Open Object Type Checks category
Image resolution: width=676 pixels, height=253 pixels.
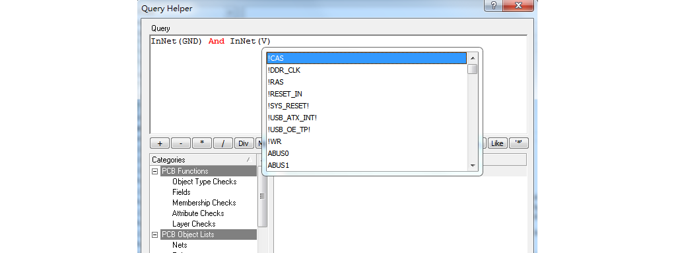tap(205, 182)
